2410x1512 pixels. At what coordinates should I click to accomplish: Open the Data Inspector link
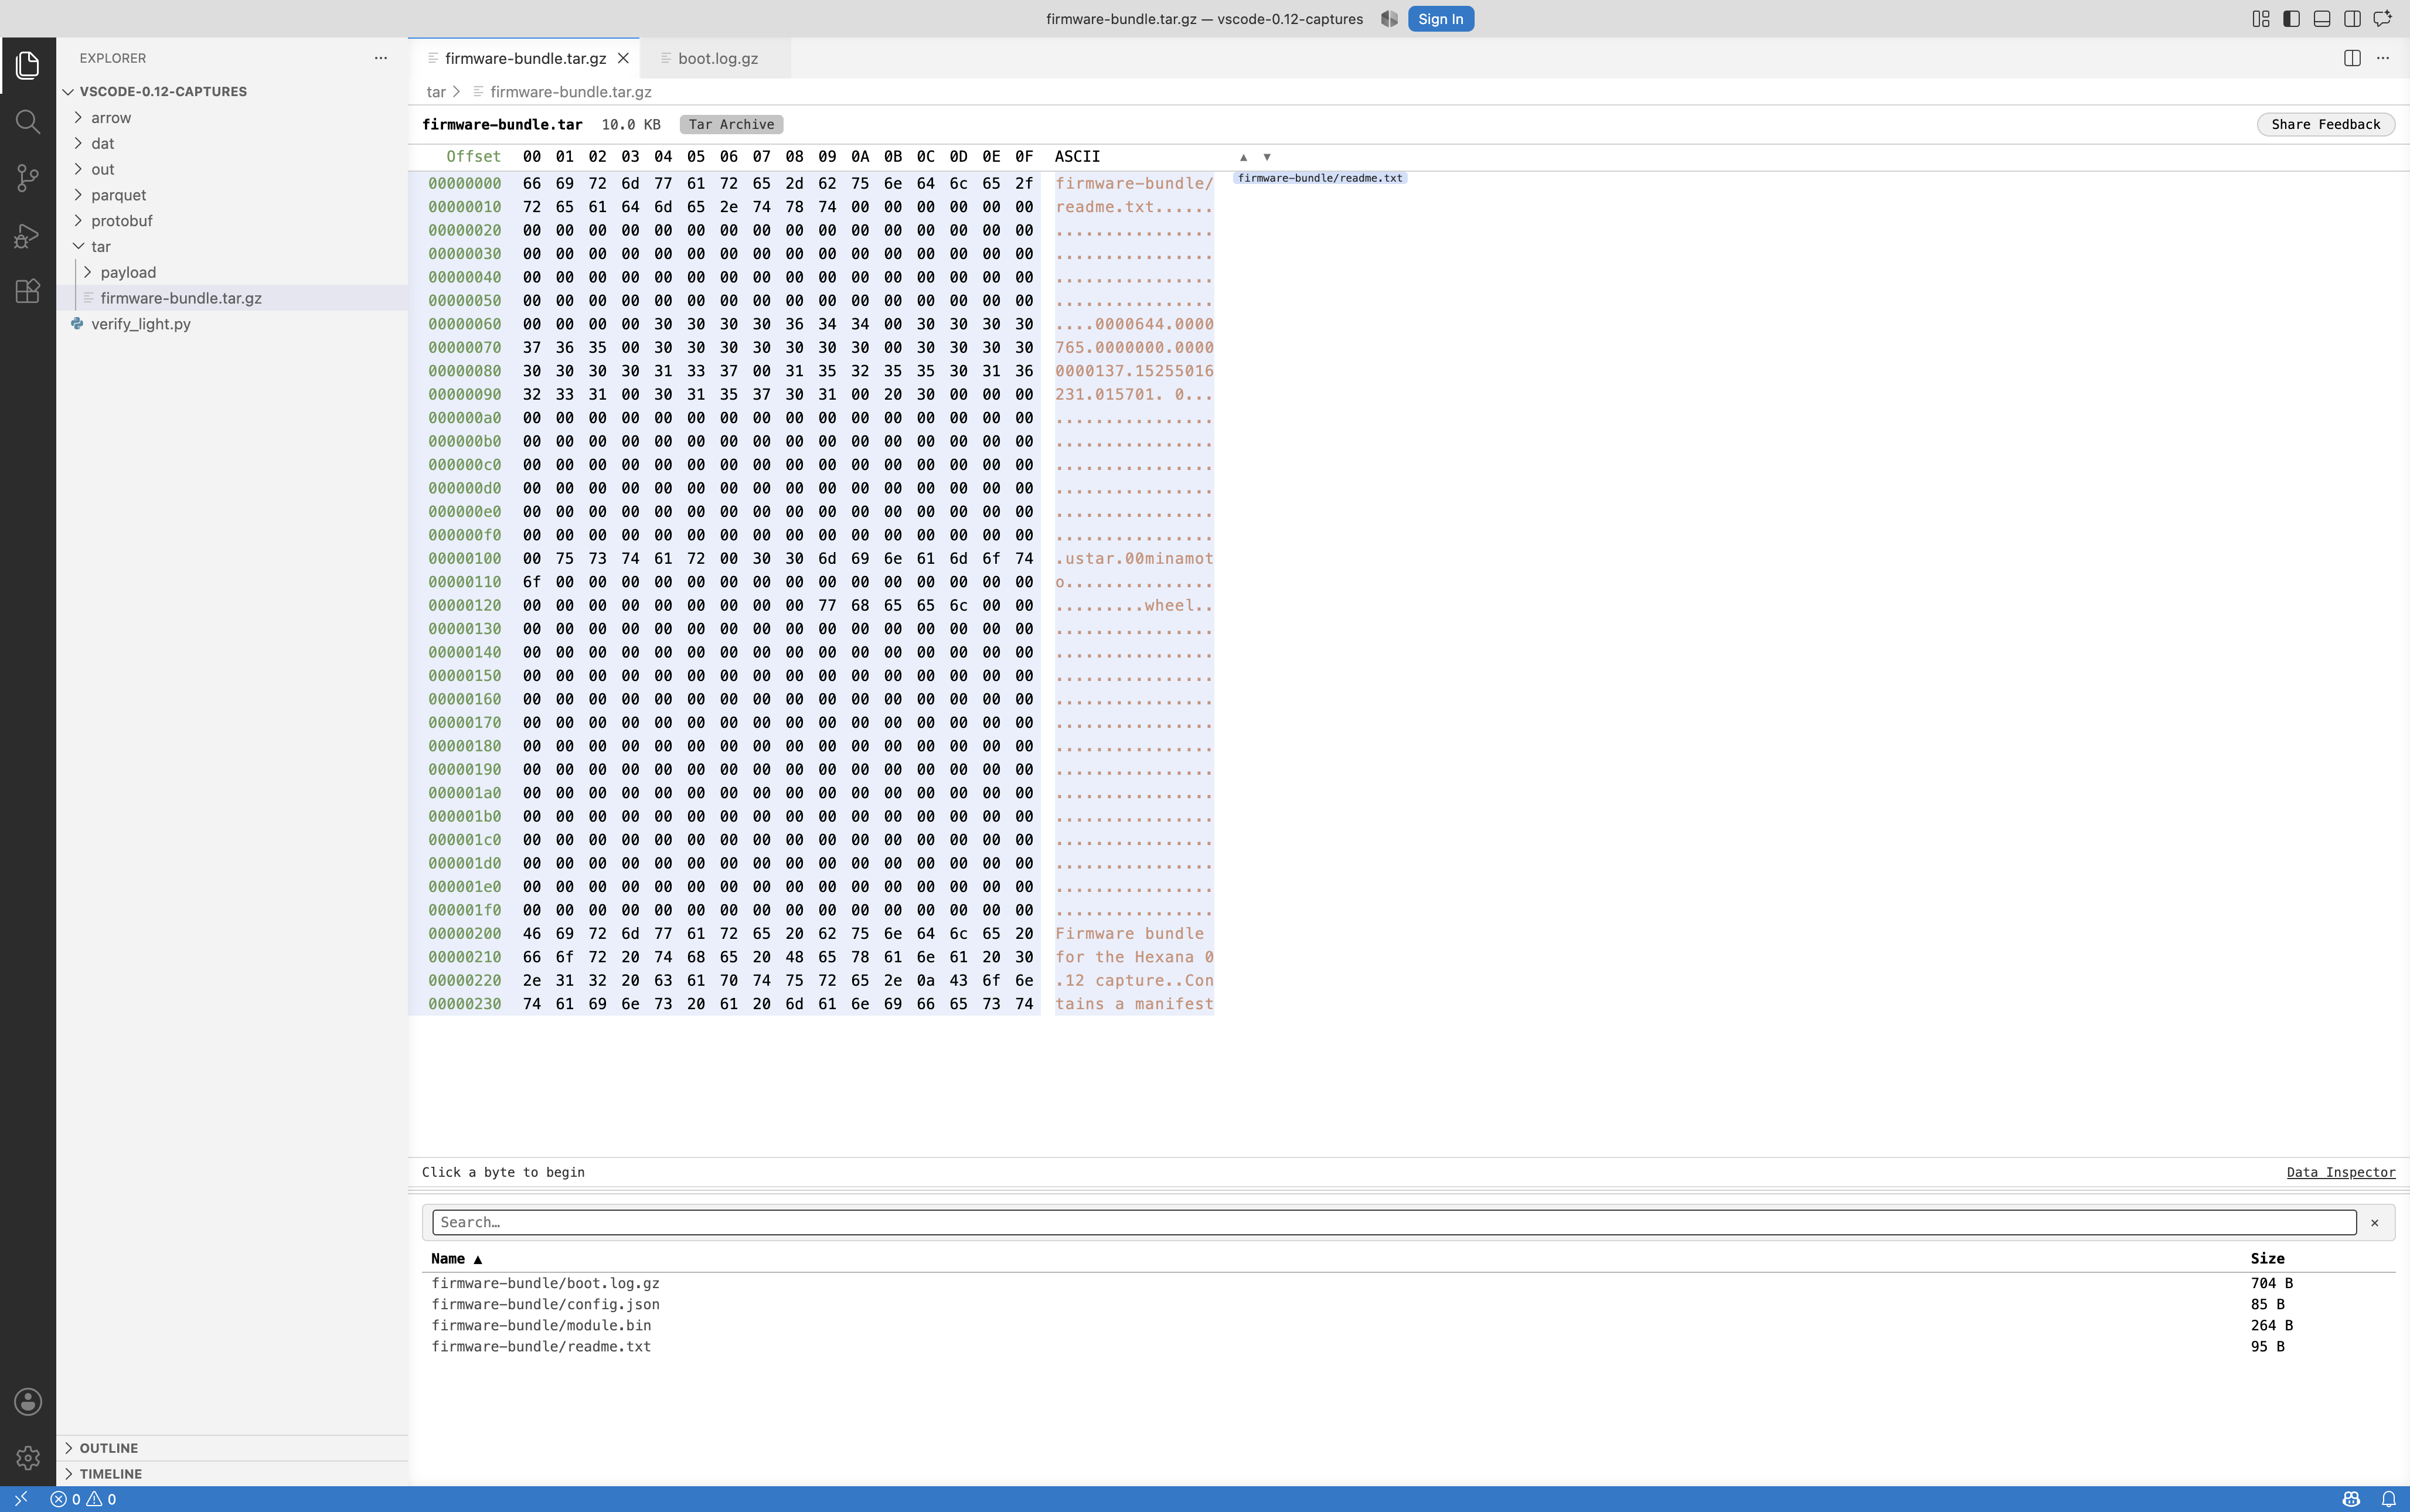pos(2340,1172)
